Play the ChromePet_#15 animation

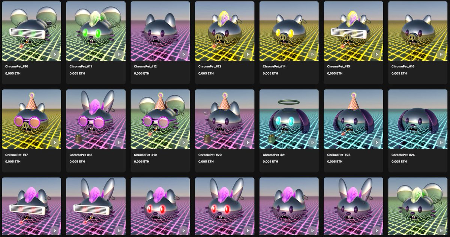377,54
